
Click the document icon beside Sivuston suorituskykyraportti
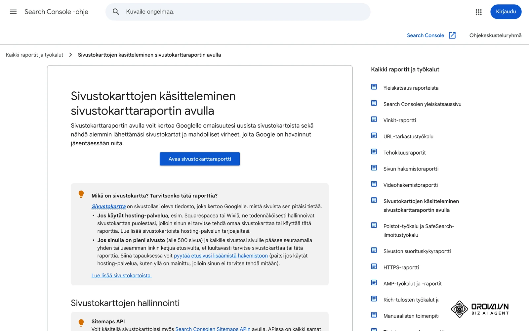tap(374, 250)
